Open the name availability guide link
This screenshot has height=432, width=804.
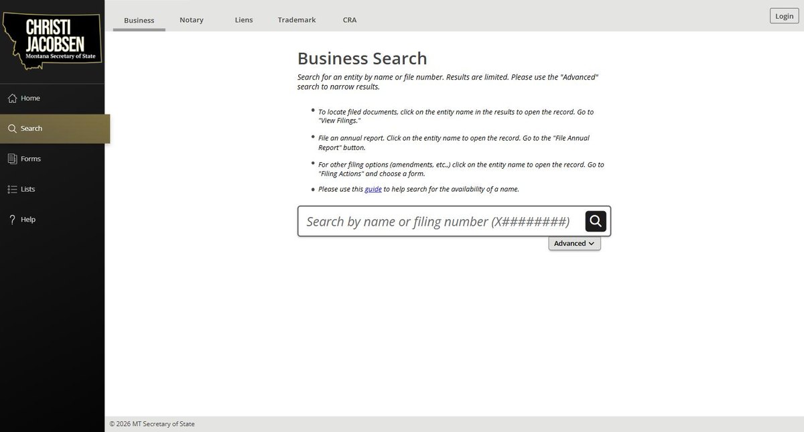[x=373, y=189]
